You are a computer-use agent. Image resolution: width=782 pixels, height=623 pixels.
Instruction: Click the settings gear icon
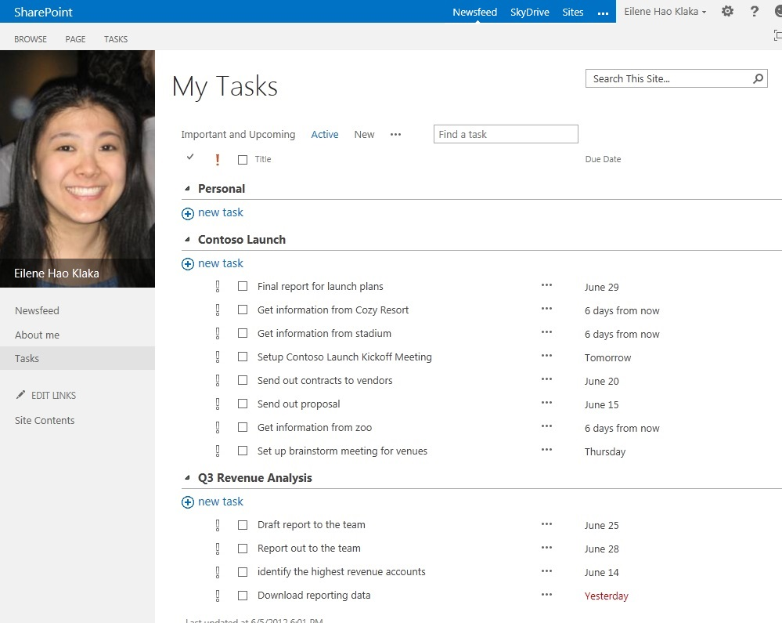point(726,11)
